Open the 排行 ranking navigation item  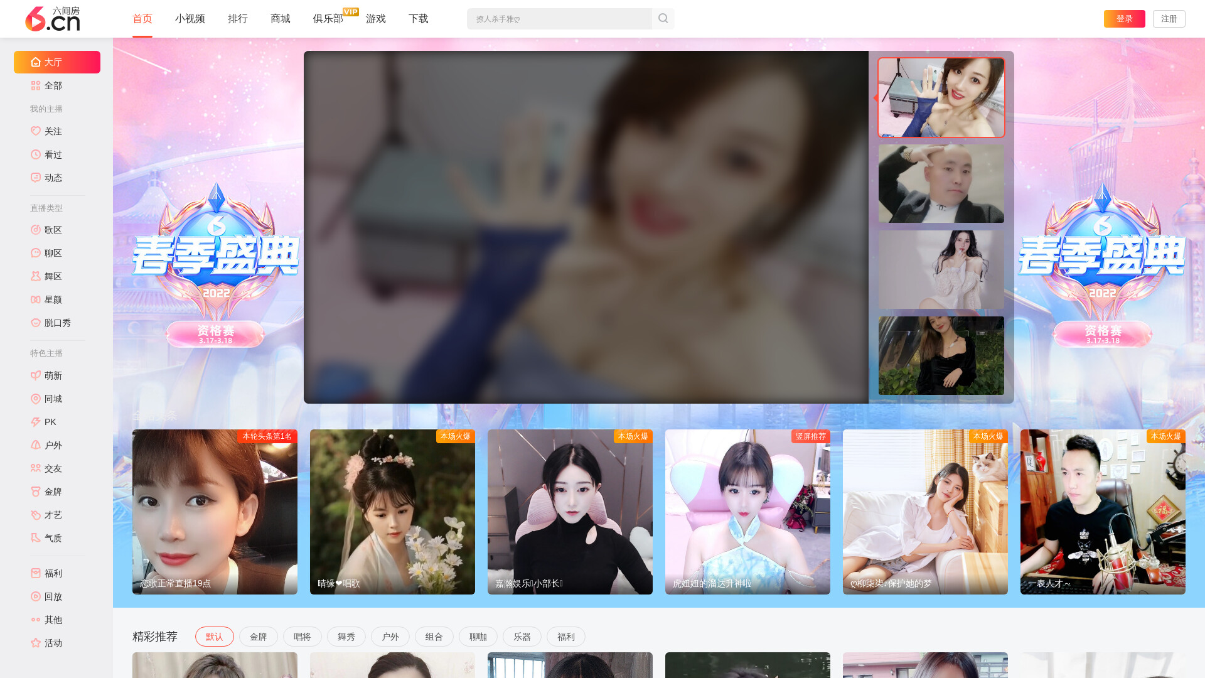pos(238,19)
